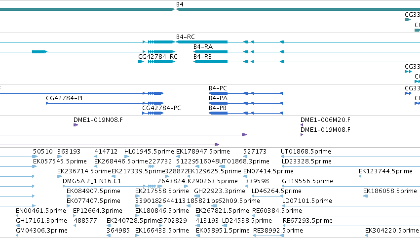Viewport: 420px width, 238px height.
Task: Click the EN00461.5prime EST label
Action: tap(41, 211)
